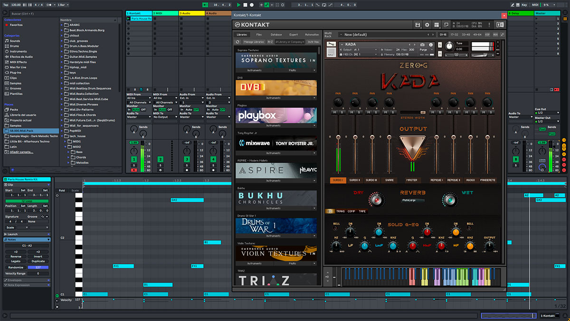Open Kontakt workspace layout icon
This screenshot has height=321, width=570.
(x=437, y=25)
